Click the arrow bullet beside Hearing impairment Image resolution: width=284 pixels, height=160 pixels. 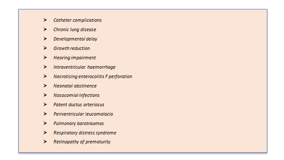pyautogui.click(x=45, y=58)
